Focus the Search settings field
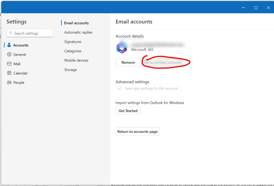 tap(30, 33)
